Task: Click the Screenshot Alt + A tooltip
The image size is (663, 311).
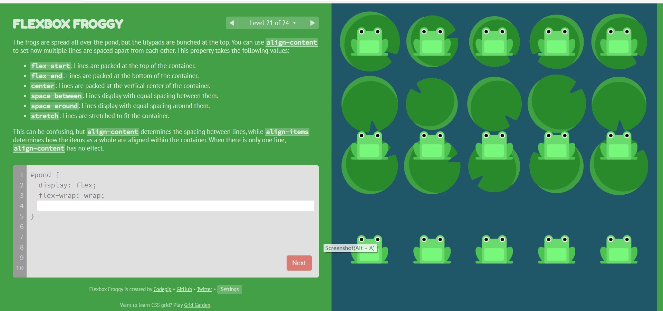Action: [350, 248]
